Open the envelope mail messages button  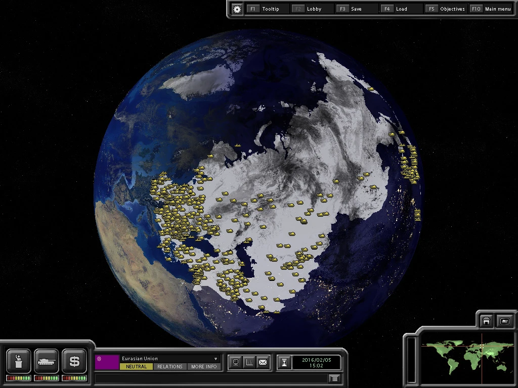(263, 362)
